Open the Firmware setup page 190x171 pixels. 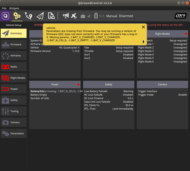[x=14, y=44]
